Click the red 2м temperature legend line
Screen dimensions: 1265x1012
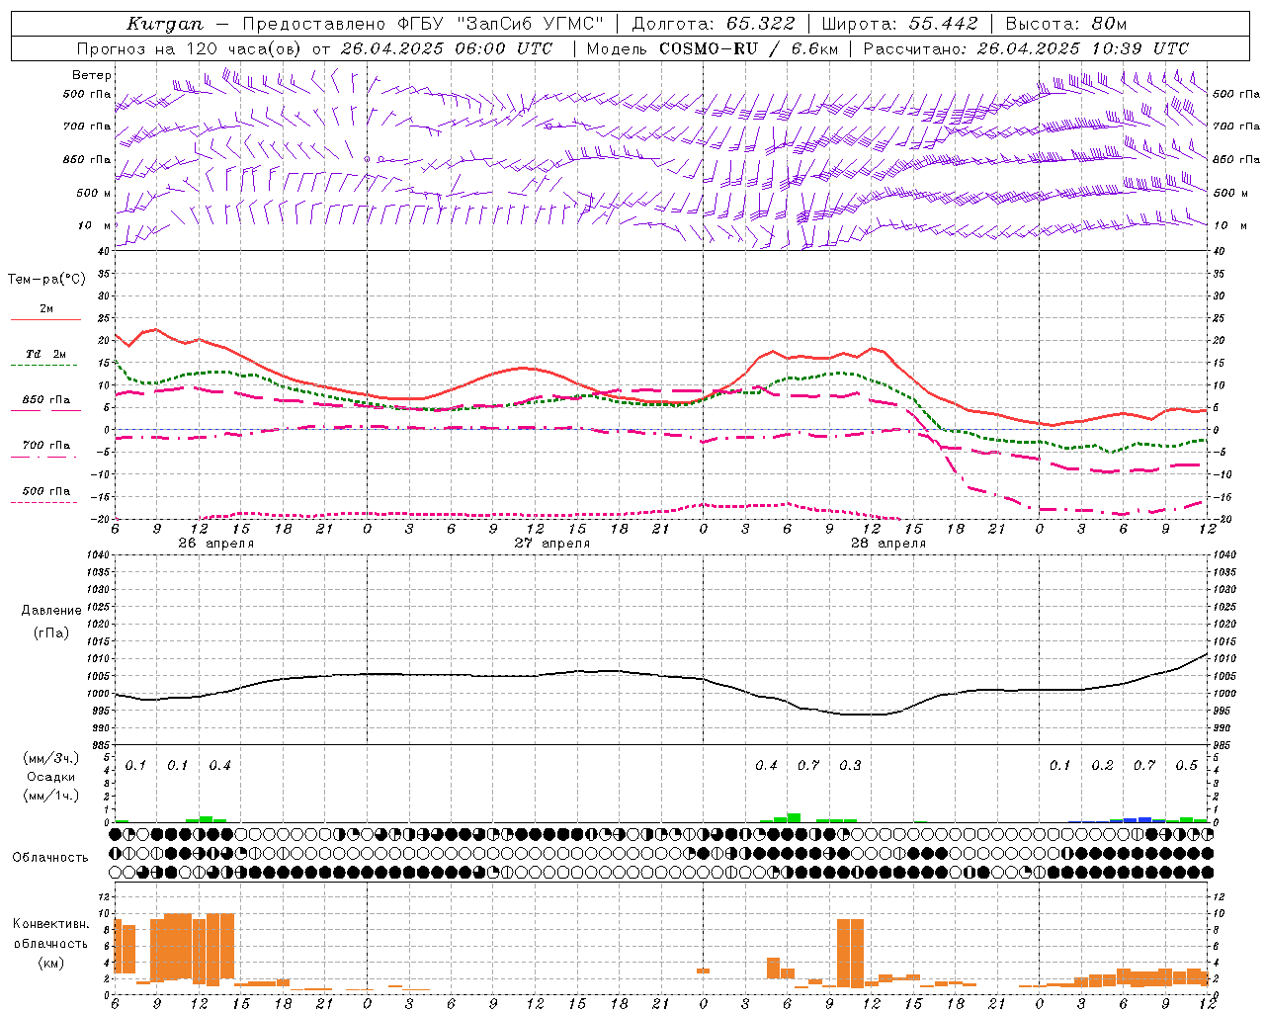45,319
